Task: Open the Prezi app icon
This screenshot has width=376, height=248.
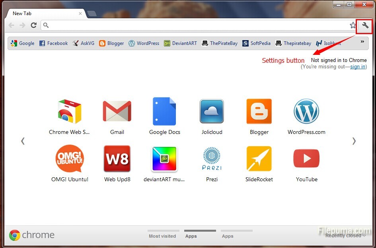Action: pos(212,159)
